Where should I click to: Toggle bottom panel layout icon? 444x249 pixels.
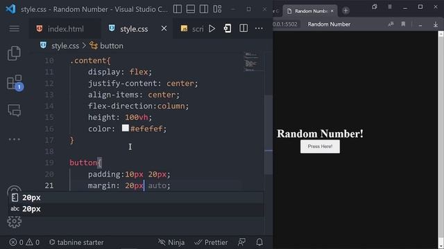click(x=191, y=9)
